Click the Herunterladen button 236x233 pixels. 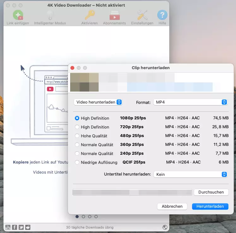(210, 206)
